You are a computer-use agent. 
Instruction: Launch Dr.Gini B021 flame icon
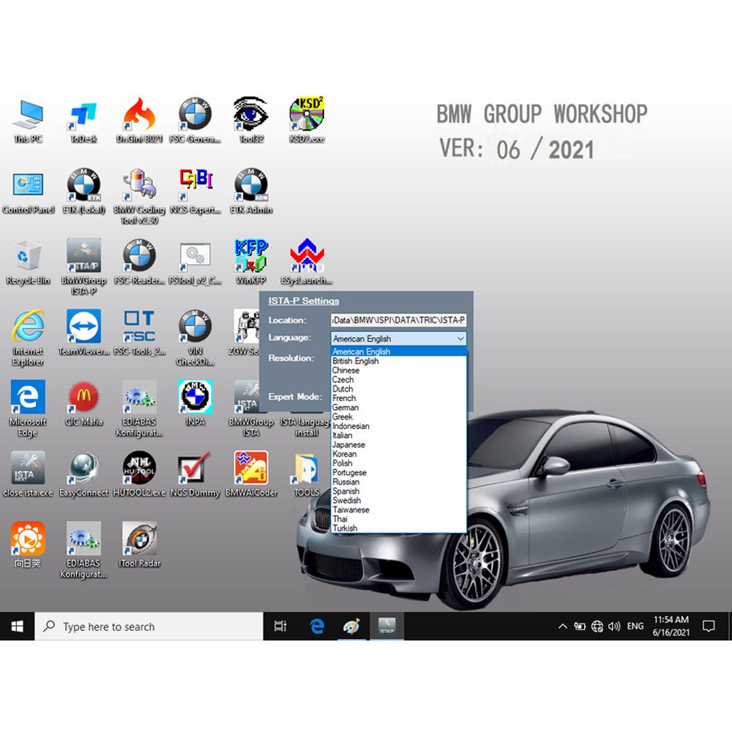click(x=139, y=120)
